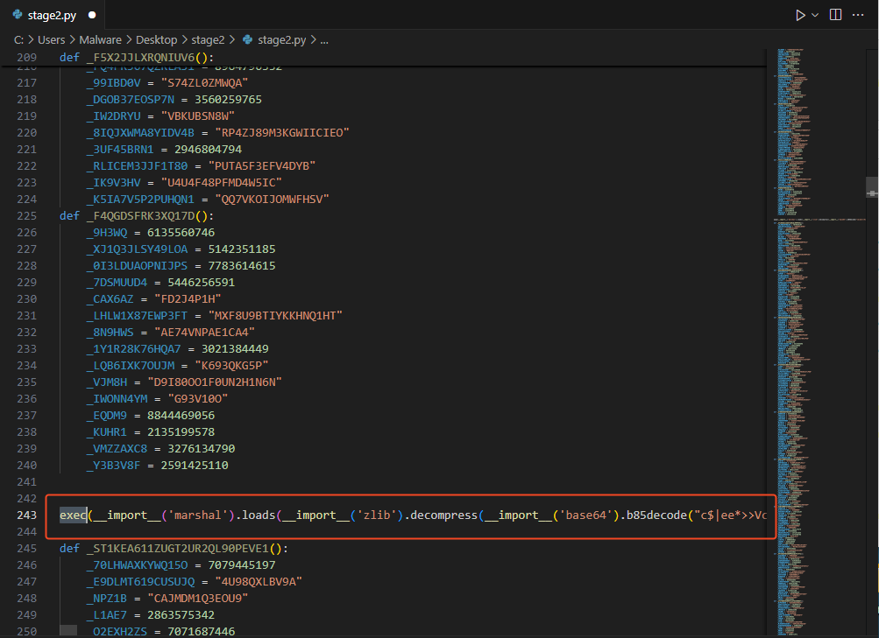Open the Malware breadcrumb folder
The width and height of the screenshot is (879, 638).
click(x=101, y=39)
